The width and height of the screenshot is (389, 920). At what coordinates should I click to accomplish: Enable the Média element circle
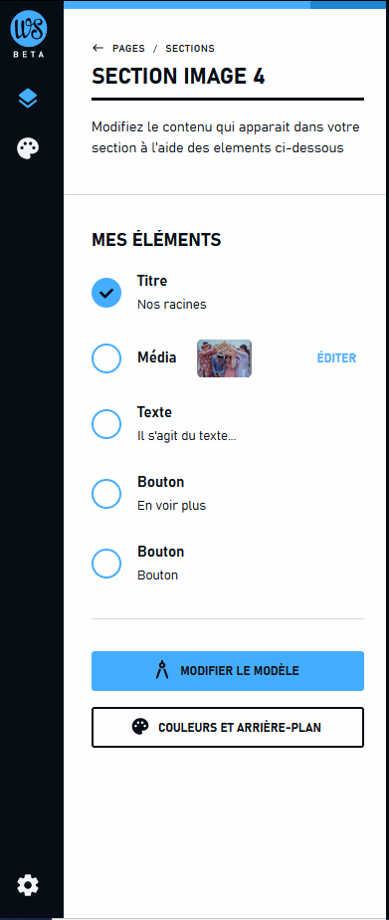pyautogui.click(x=106, y=358)
